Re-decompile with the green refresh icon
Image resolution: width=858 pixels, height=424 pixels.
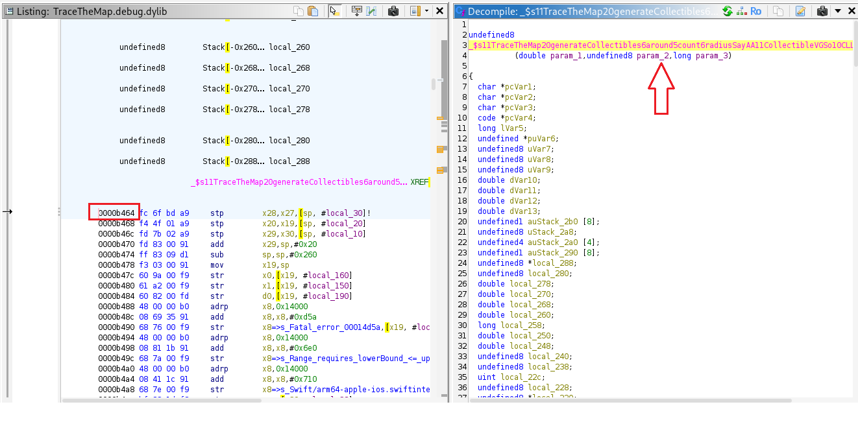pos(727,11)
